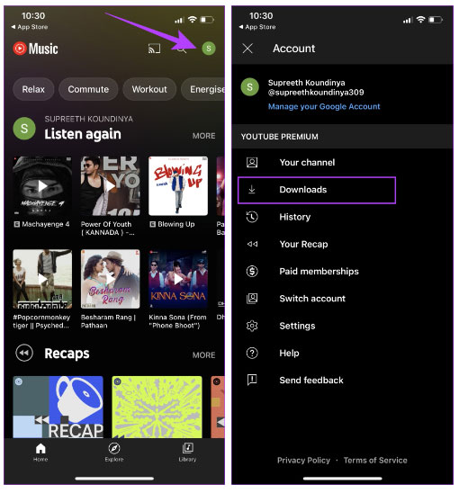Tap MORE next to Recaps

[204, 355]
